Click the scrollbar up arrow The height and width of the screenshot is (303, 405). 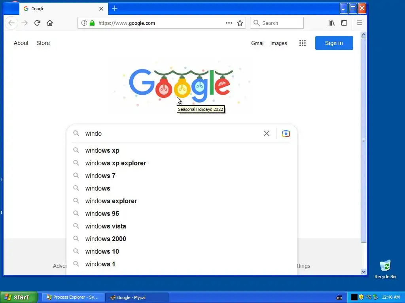[364, 35]
